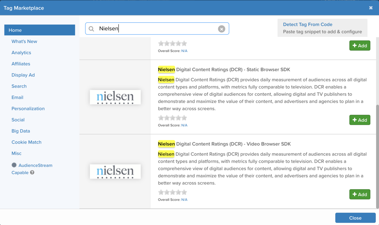Click the first star for Static Browser SDK
The height and width of the screenshot is (225, 379).
[161, 118]
